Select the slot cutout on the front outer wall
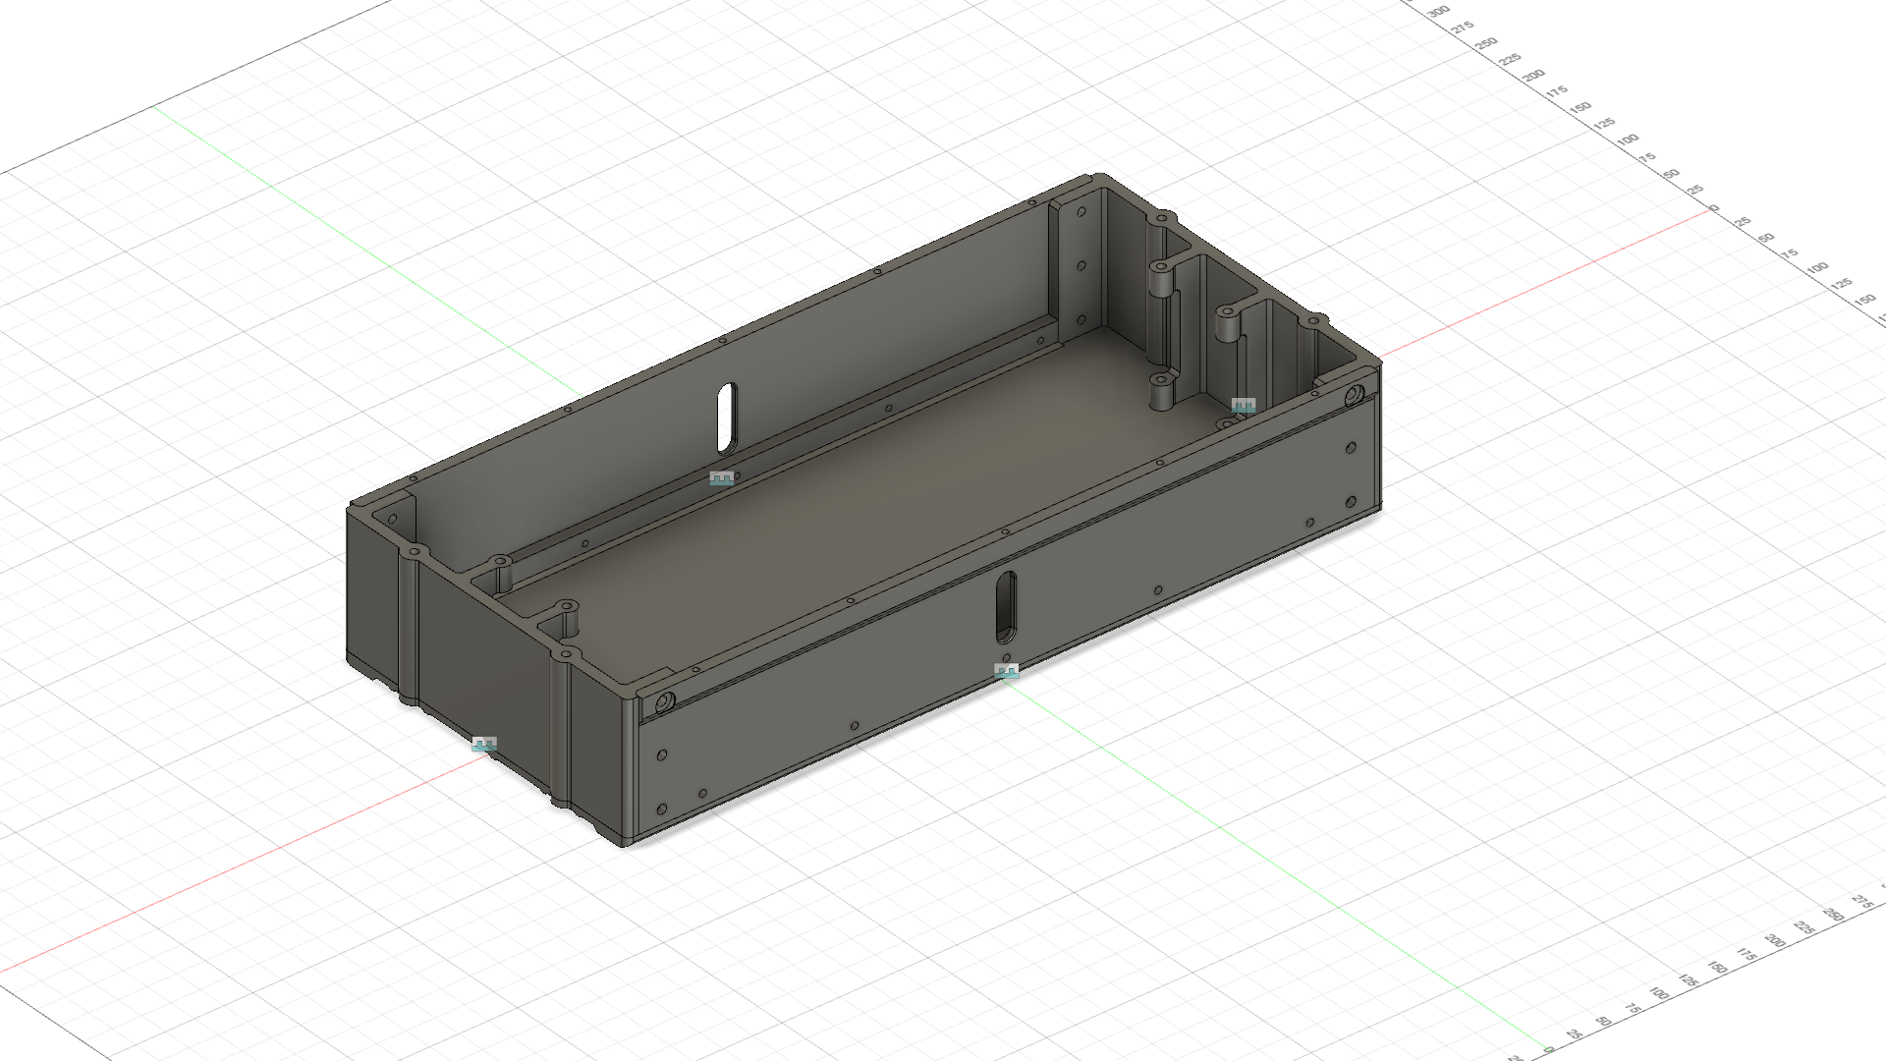Image resolution: width=1886 pixels, height=1061 pixels. click(x=1006, y=606)
